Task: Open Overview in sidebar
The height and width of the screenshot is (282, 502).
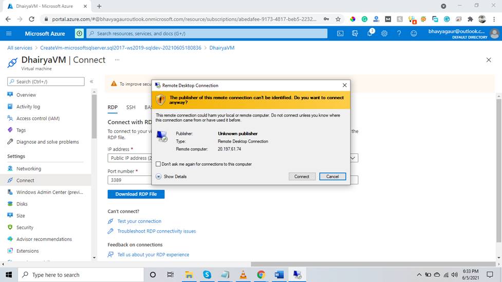Action: [x=26, y=95]
